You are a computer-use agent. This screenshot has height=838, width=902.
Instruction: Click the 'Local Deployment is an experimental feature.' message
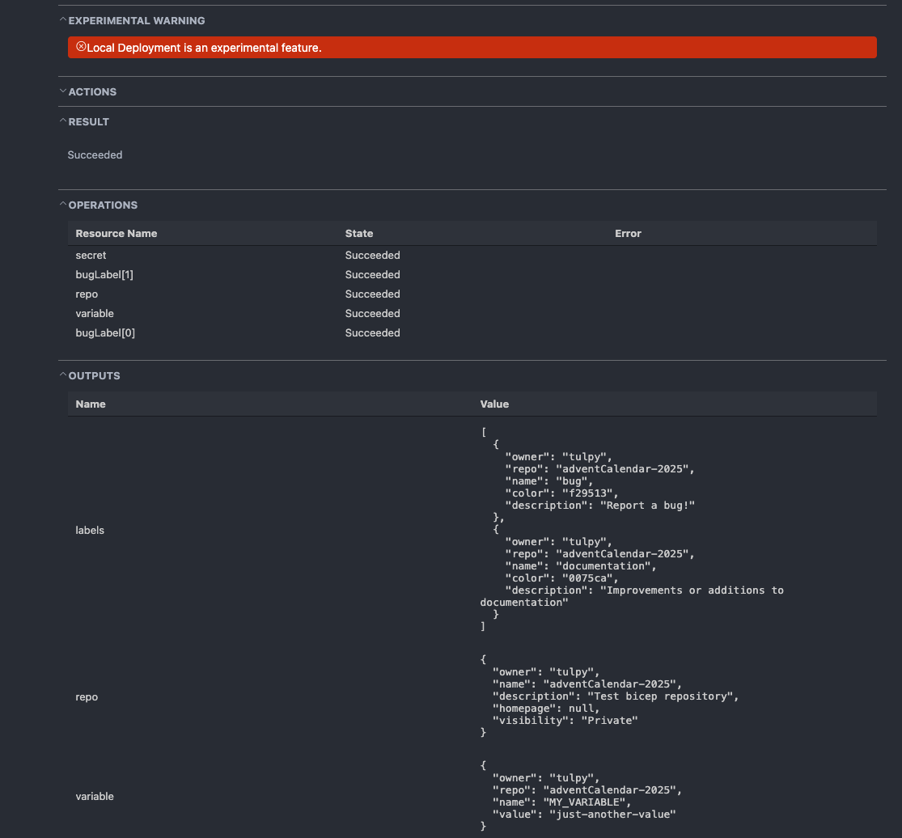(204, 48)
